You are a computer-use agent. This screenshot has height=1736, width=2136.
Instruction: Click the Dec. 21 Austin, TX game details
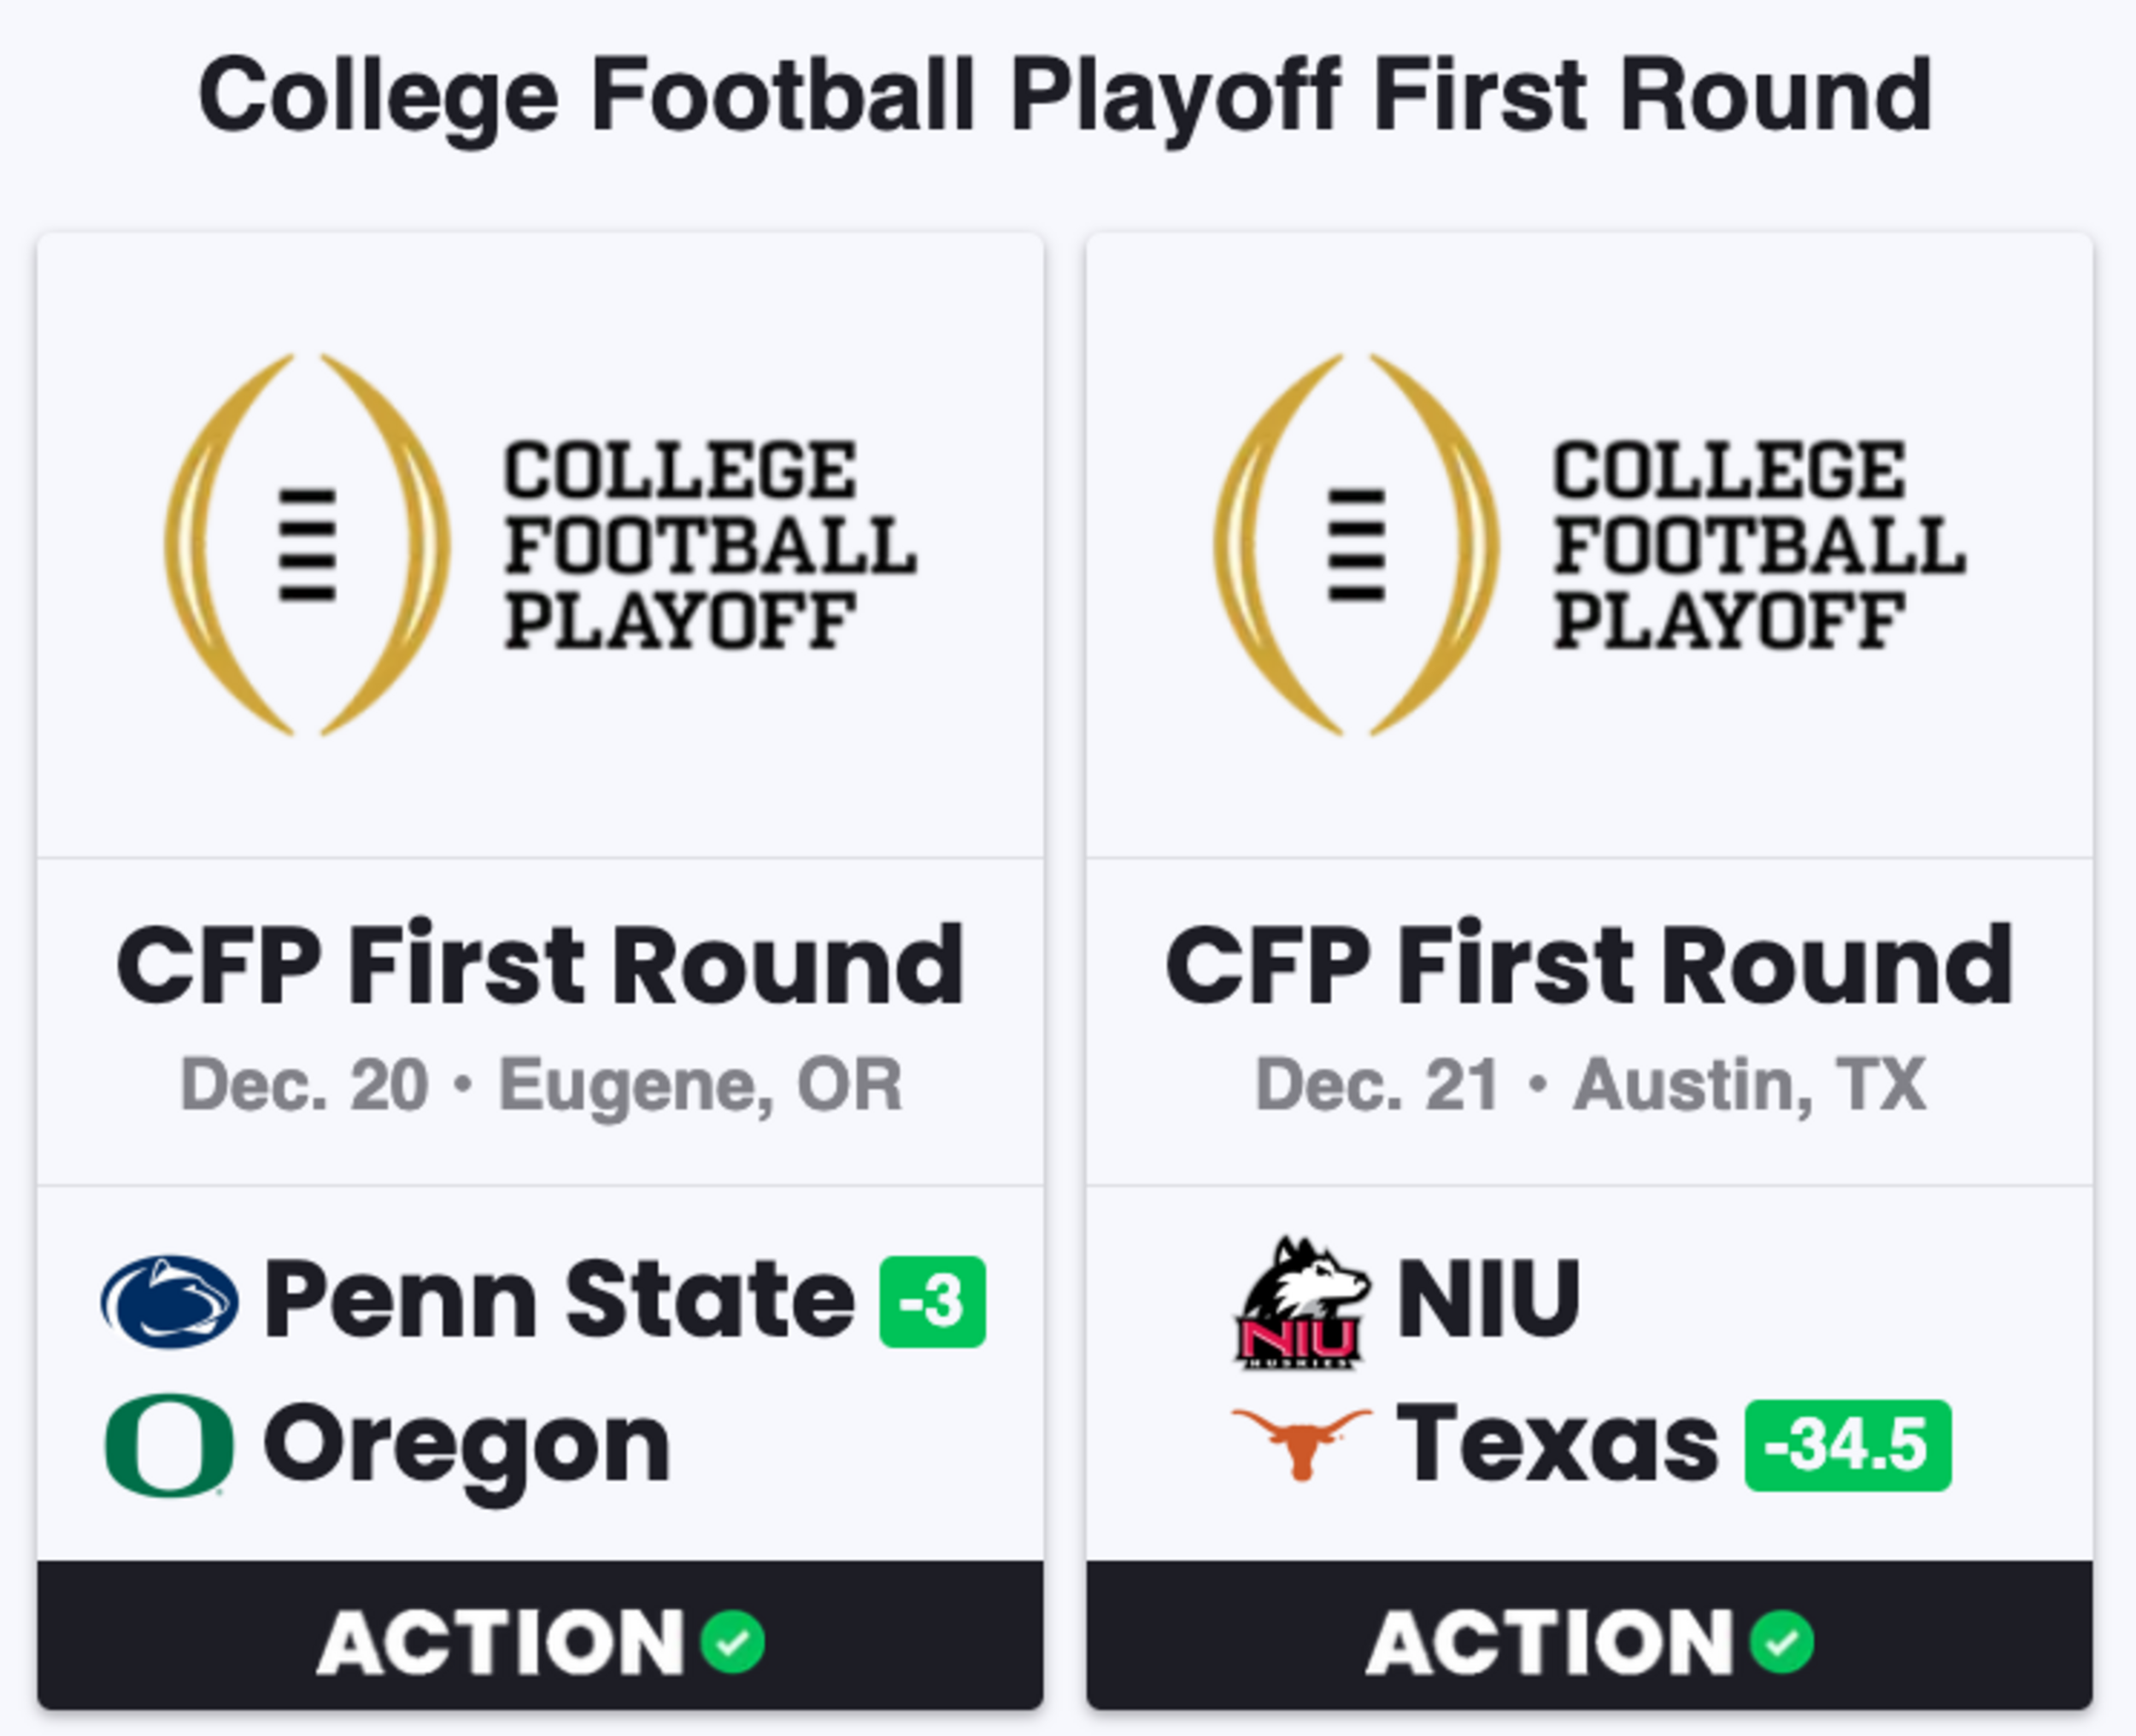[x=1590, y=1084]
